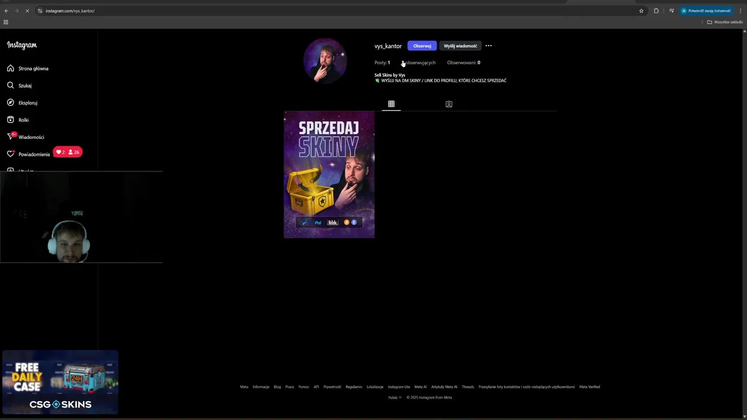Open the Szukaj search panel
The width and height of the screenshot is (747, 420).
click(x=19, y=85)
